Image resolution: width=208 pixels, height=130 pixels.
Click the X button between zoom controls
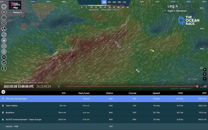tap(205, 74)
